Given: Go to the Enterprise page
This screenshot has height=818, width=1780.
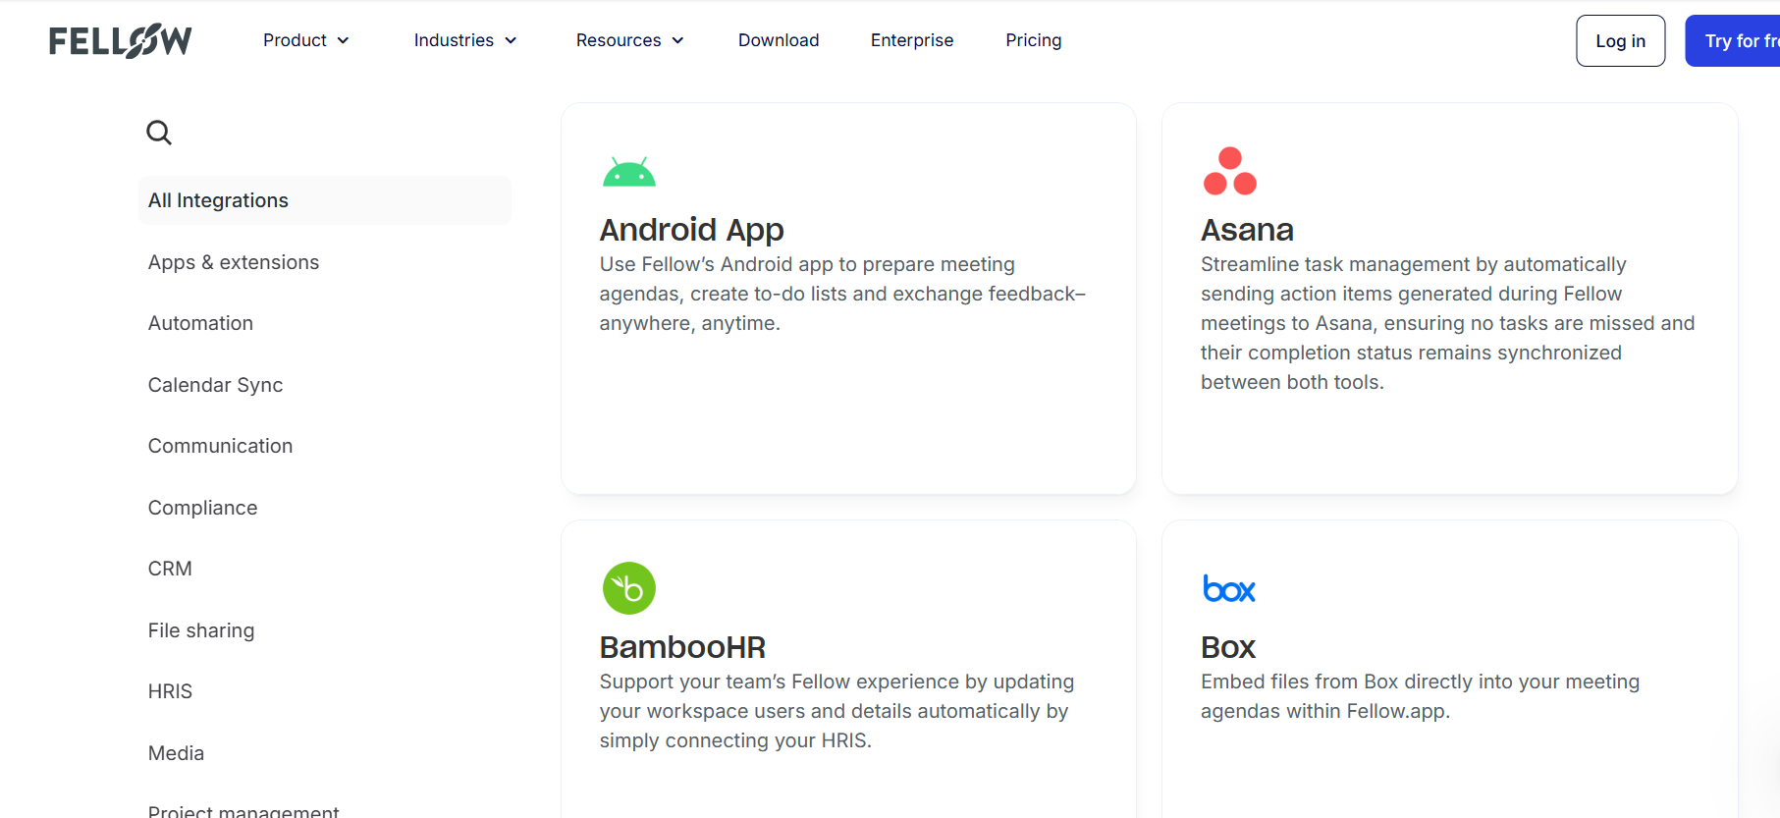Looking at the screenshot, I should (x=912, y=40).
